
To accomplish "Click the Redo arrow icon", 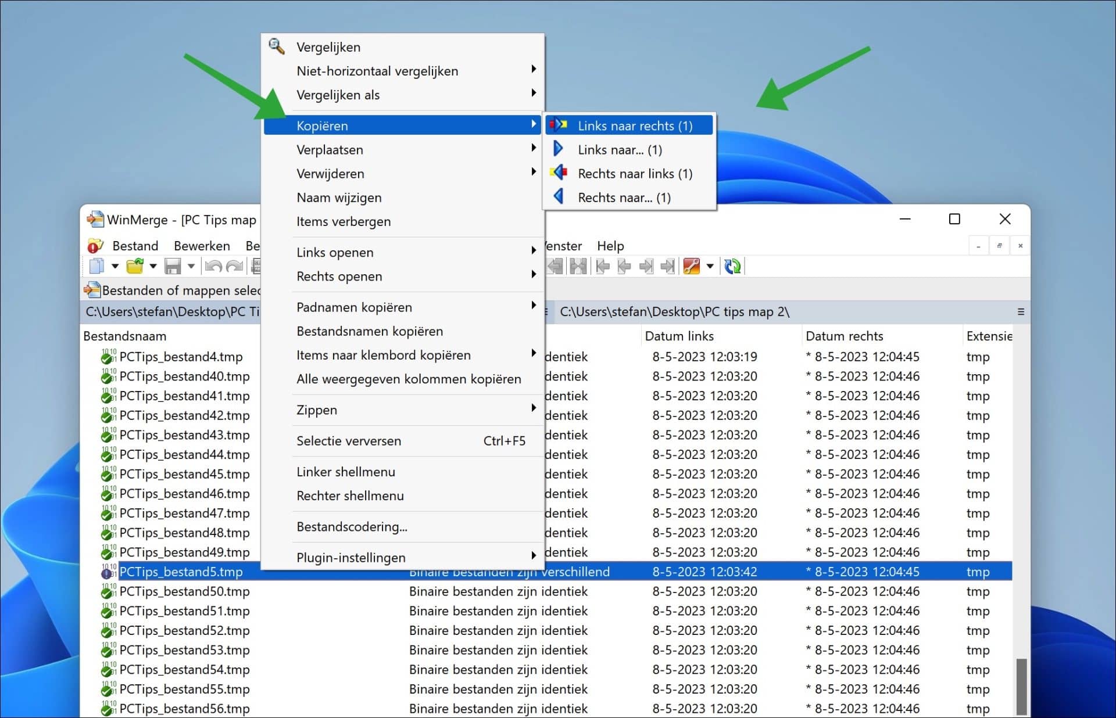I will [x=234, y=266].
